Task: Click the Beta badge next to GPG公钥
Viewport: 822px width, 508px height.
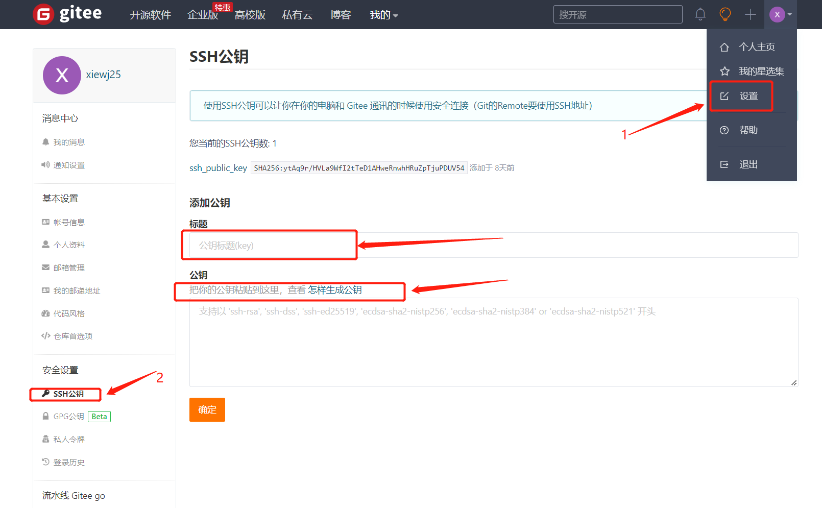Action: pyautogui.click(x=100, y=417)
